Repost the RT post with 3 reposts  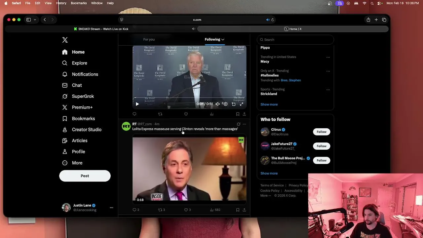[x=162, y=210]
